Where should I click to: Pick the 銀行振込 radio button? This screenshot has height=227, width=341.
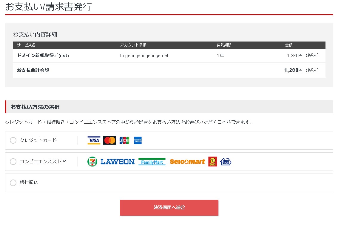tap(13, 183)
